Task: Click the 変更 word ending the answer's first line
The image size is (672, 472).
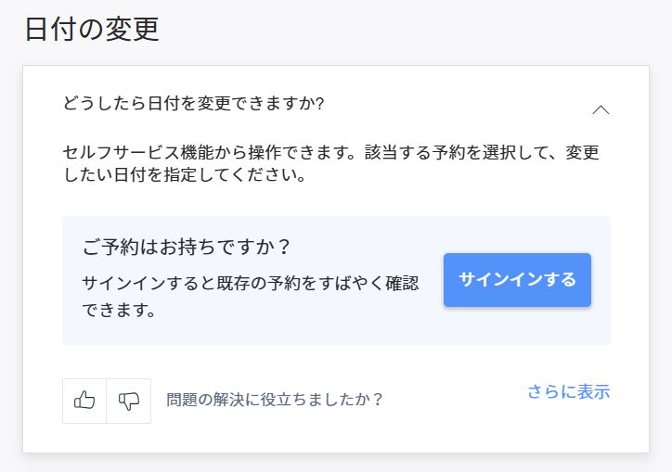Action: click(592, 152)
